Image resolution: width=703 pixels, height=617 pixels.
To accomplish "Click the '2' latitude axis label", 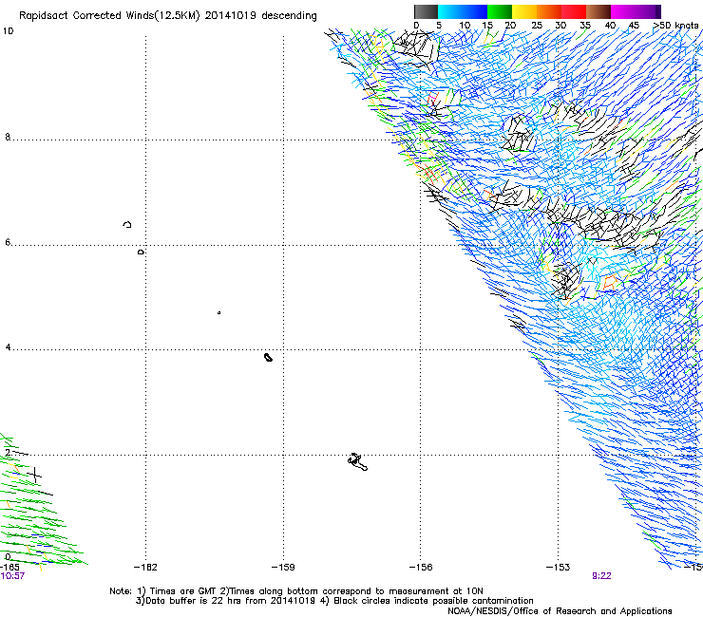I will 8,452.
